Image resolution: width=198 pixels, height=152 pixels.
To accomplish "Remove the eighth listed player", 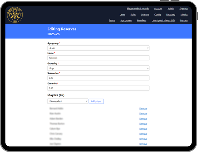I will coord(143,144).
